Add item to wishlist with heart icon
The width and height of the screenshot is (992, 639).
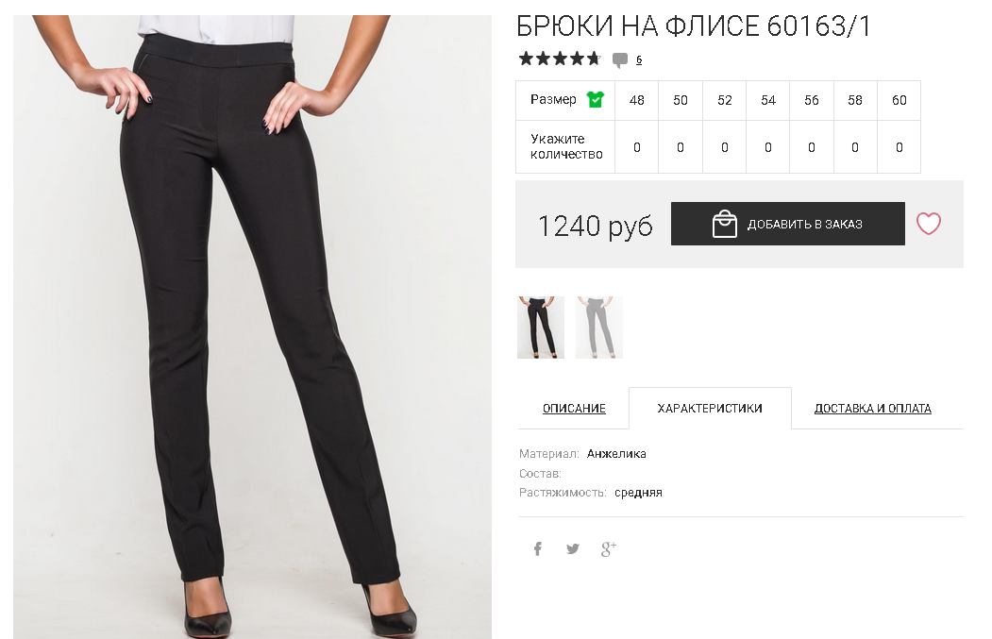pyautogui.click(x=928, y=224)
